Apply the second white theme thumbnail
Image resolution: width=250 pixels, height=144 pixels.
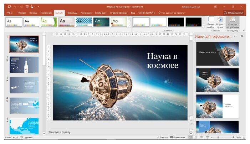point(31,22)
